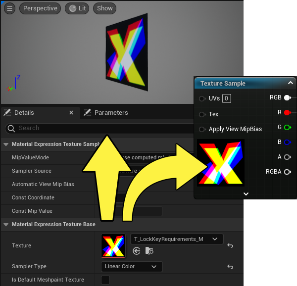Expand the bottom chevron of Texture Sample node
297x286 pixels.
pyautogui.click(x=246, y=194)
